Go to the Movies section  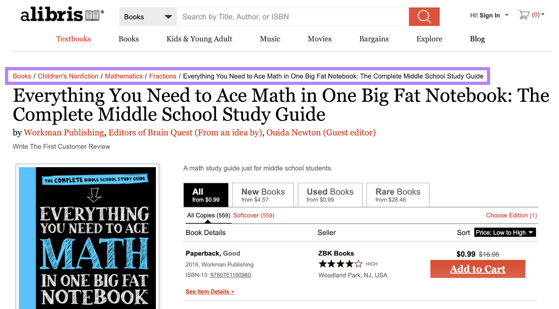click(320, 39)
